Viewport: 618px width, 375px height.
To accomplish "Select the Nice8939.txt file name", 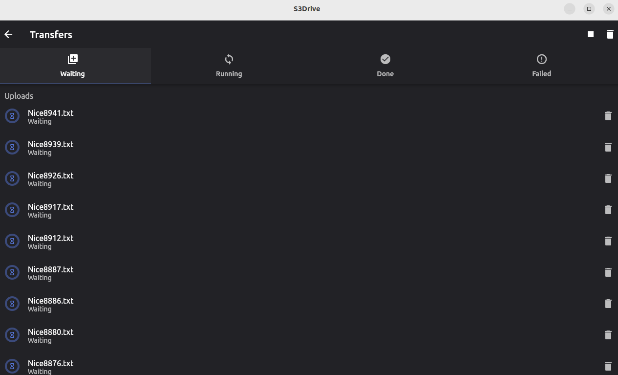I will [50, 144].
